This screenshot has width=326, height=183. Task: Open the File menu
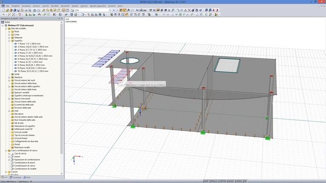pos(8,6)
